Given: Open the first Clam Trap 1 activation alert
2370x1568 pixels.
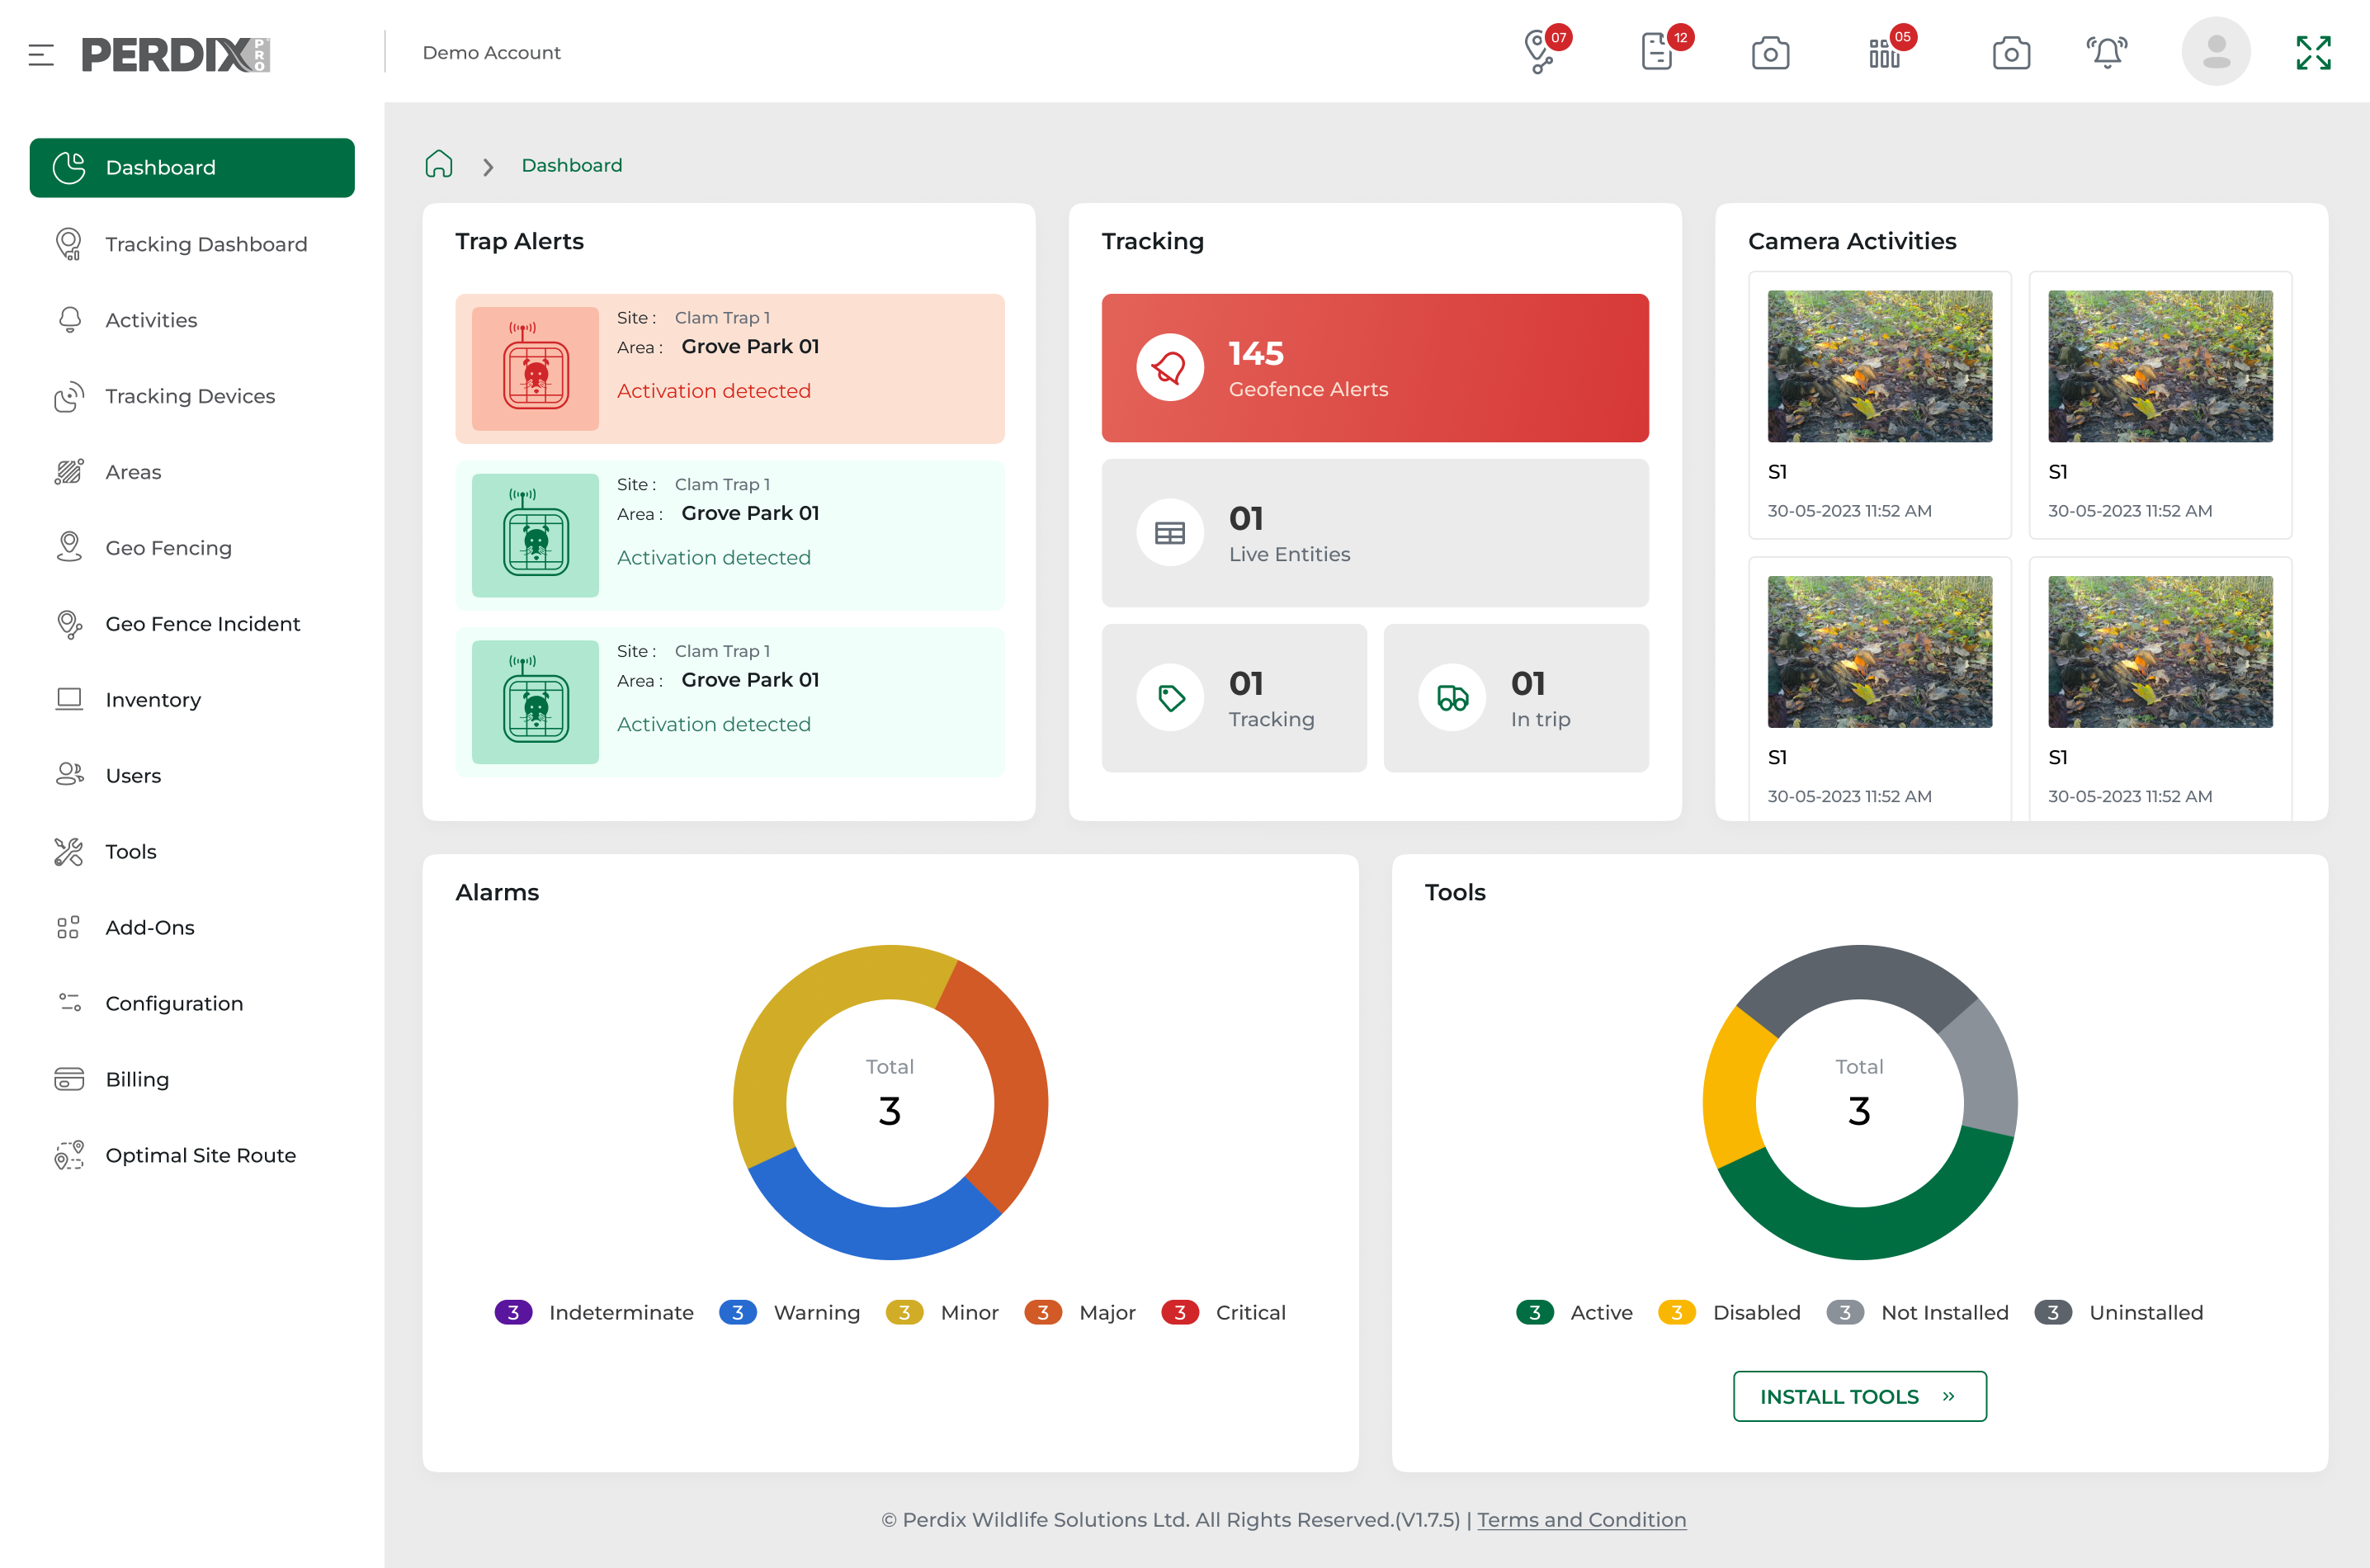Looking at the screenshot, I should pos(729,367).
